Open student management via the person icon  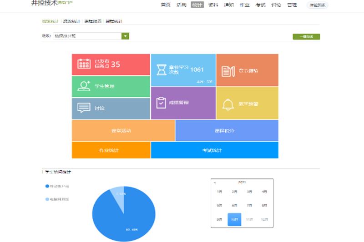tap(84, 86)
